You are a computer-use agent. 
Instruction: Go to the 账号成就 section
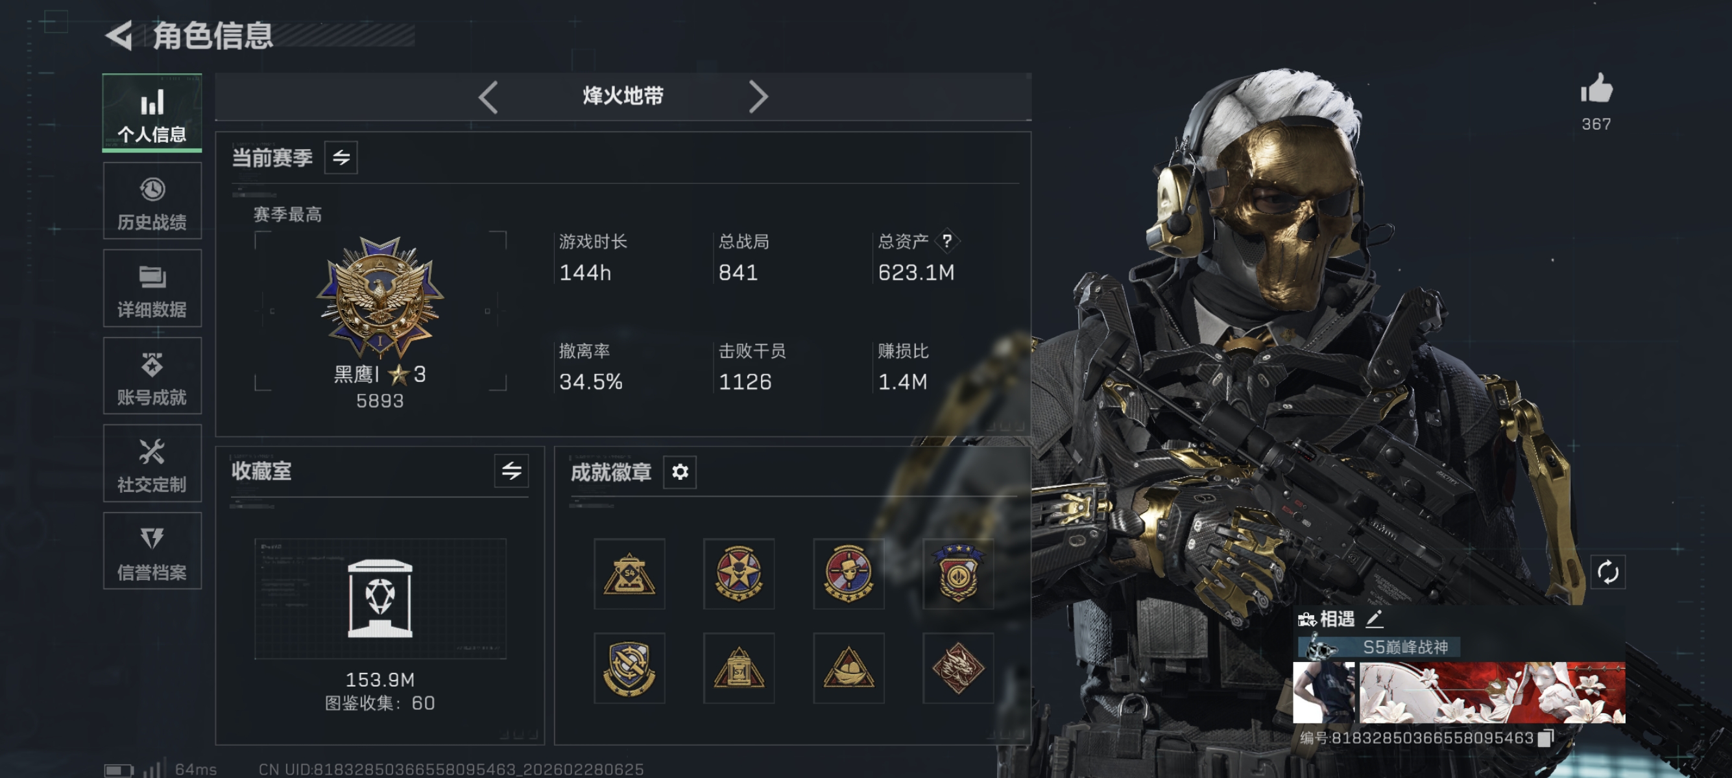[152, 375]
